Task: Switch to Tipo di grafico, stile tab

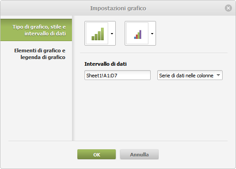Action: [36, 30]
